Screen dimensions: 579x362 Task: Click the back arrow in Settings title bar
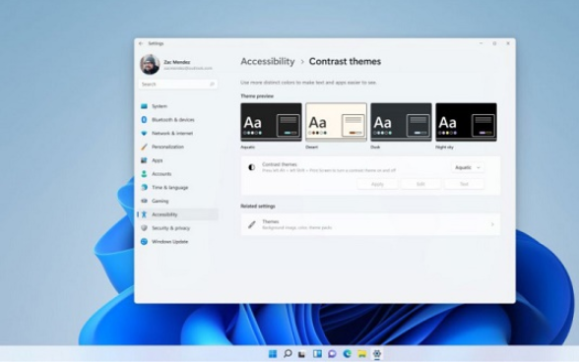click(141, 43)
